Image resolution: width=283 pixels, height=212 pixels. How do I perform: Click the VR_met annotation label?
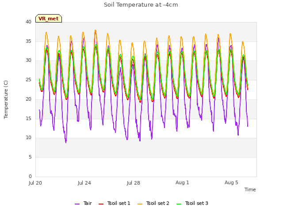tap(49, 19)
